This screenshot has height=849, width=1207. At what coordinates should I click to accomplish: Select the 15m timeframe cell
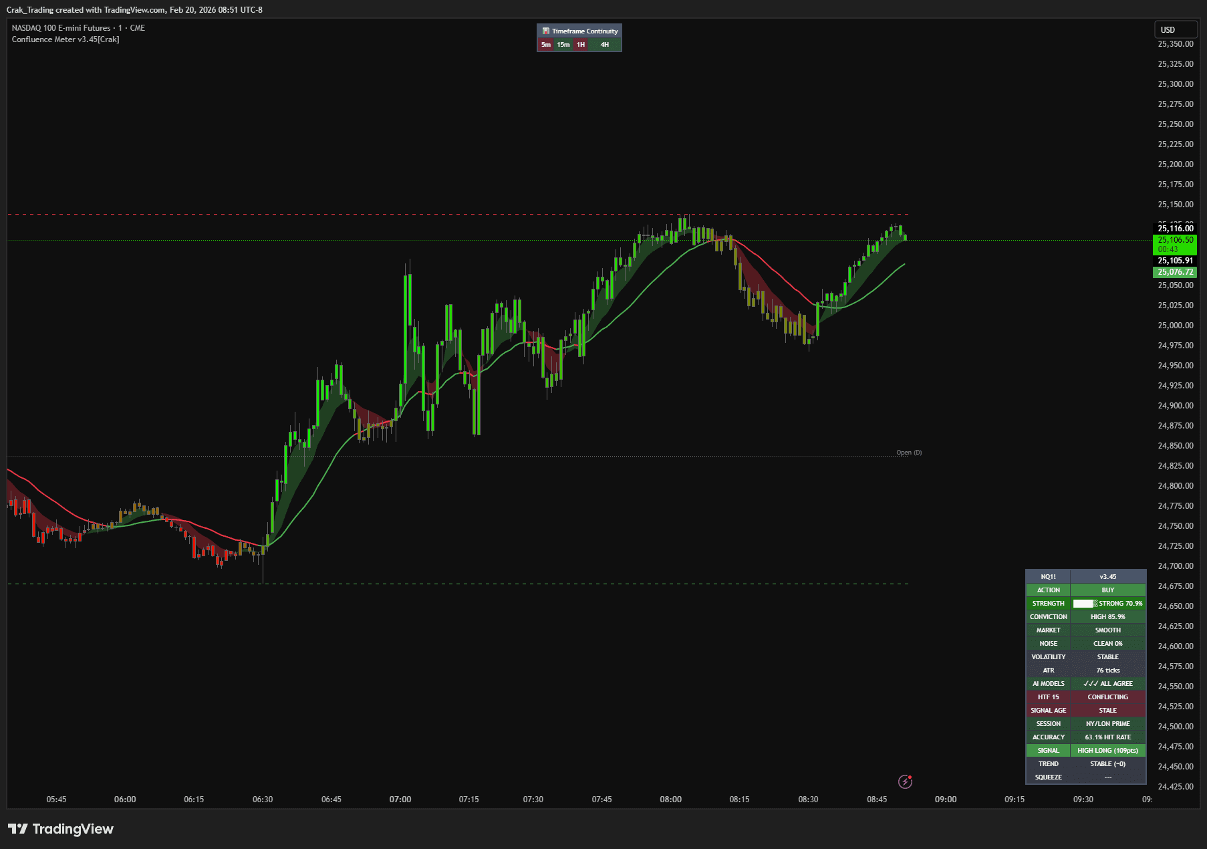pyautogui.click(x=563, y=45)
